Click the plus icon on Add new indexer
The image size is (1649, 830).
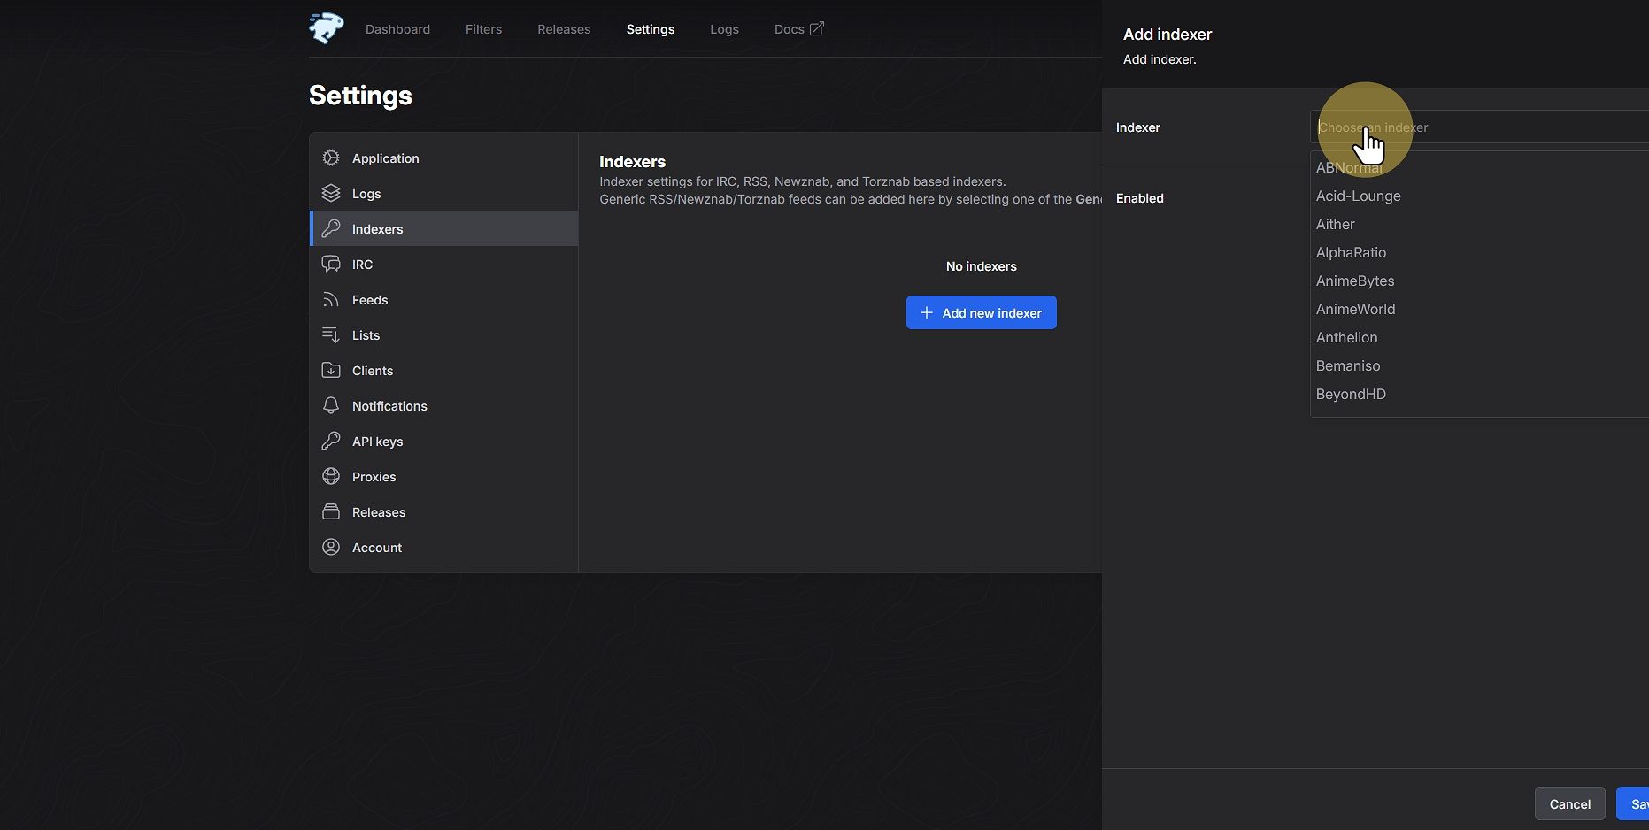click(927, 312)
